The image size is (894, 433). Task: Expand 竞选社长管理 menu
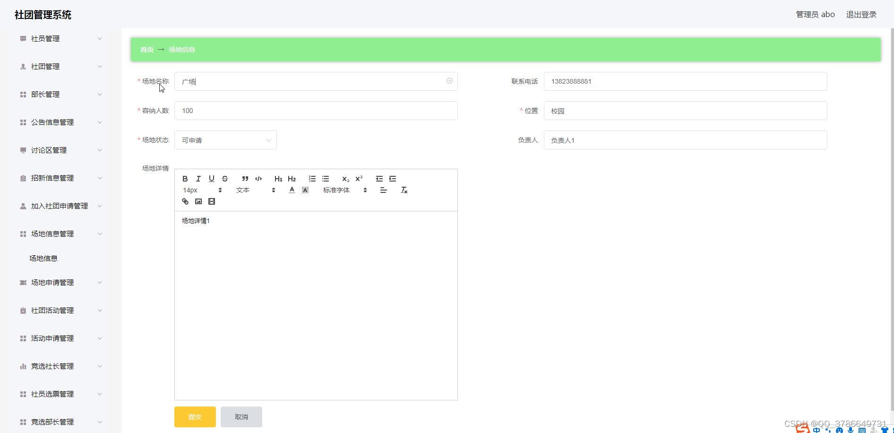pos(60,366)
